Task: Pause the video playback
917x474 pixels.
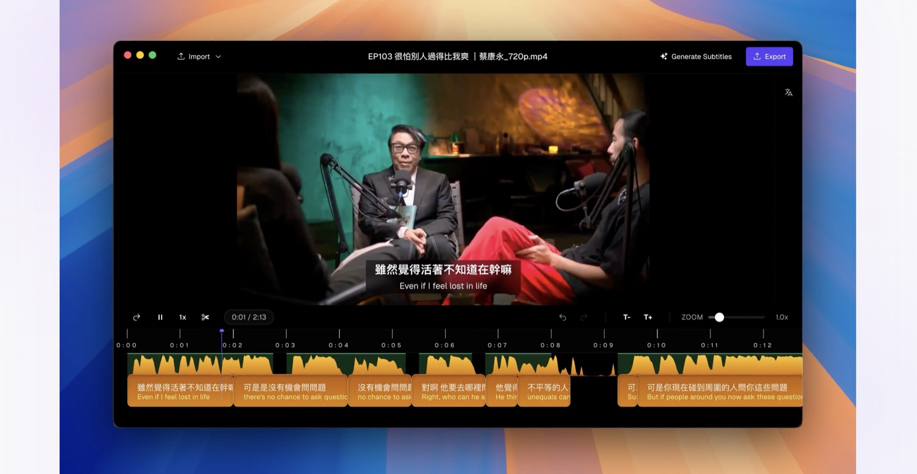Action: (x=160, y=317)
